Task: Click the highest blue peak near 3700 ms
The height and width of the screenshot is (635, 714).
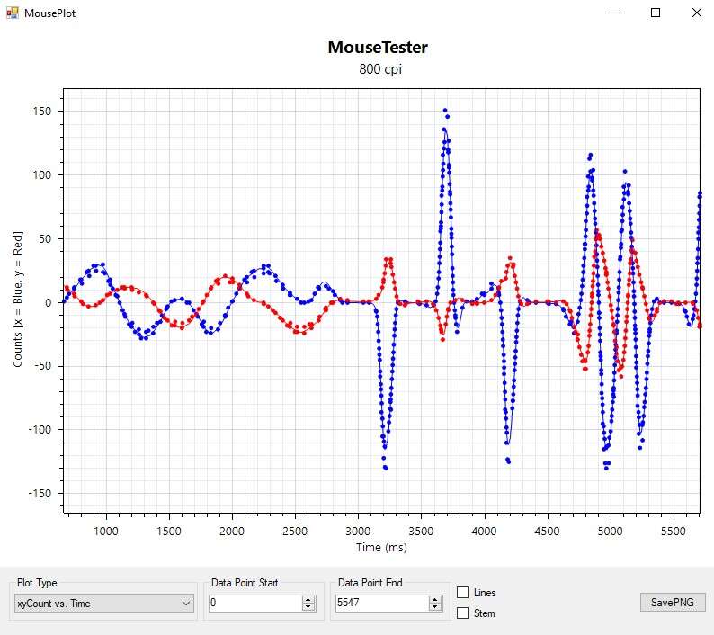Action: coord(444,111)
